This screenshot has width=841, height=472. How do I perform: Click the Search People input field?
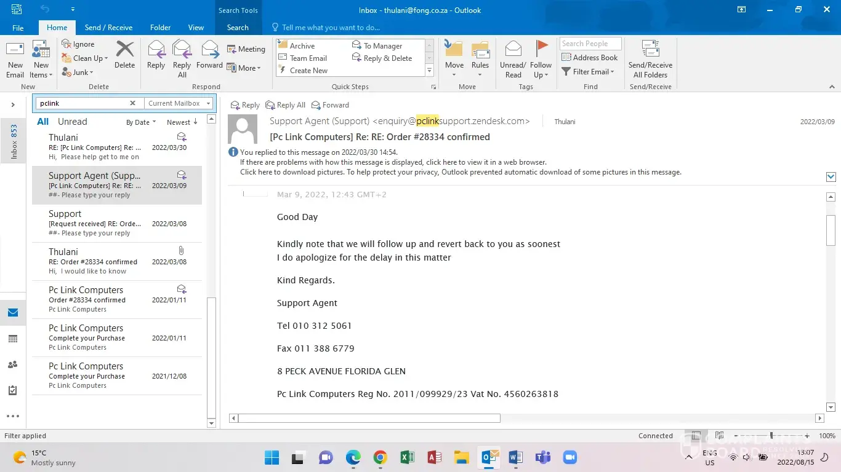590,44
